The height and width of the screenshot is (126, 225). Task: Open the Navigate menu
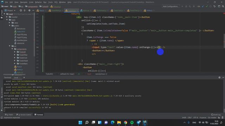(x=24, y=2)
